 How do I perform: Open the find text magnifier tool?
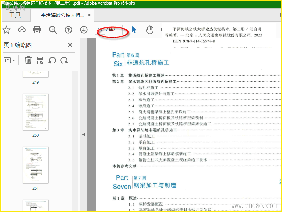(53, 30)
